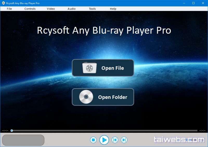Skip to the previous track

[x=115, y=140]
